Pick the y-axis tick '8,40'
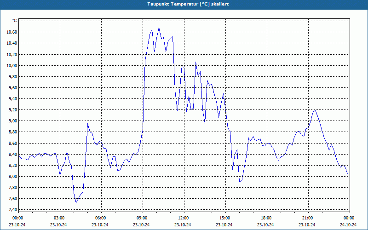This screenshot has height=230, width=368. click(13, 154)
